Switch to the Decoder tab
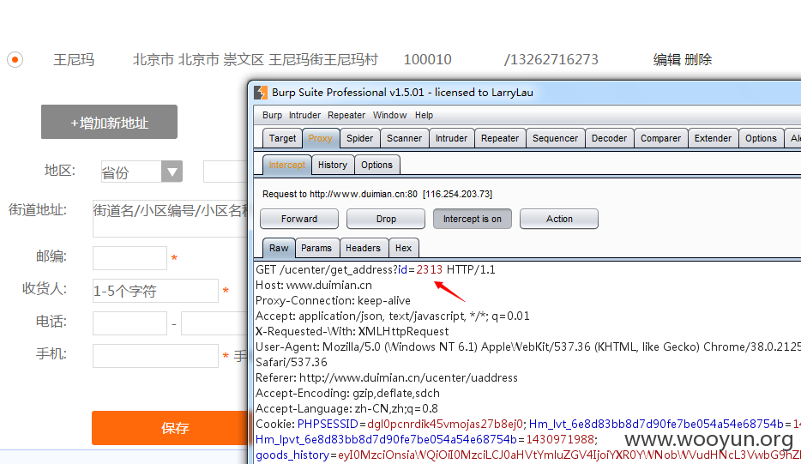This screenshot has height=464, width=801. pos(609,138)
